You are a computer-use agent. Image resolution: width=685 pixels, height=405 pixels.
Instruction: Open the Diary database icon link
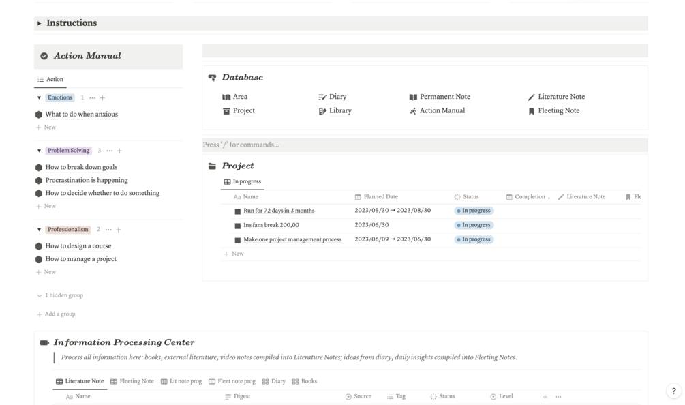[x=322, y=97]
